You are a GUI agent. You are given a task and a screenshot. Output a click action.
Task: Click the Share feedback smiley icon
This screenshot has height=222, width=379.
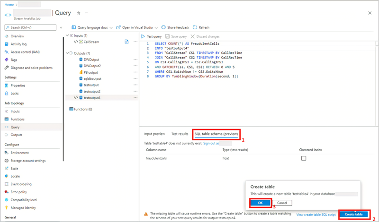(x=163, y=27)
